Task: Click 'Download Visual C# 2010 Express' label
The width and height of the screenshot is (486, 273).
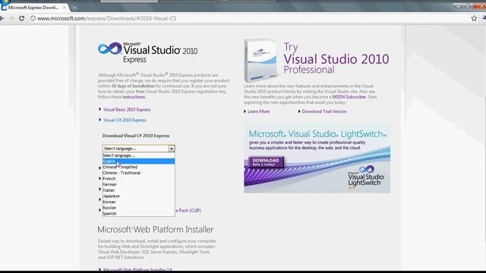Action: pos(136,136)
